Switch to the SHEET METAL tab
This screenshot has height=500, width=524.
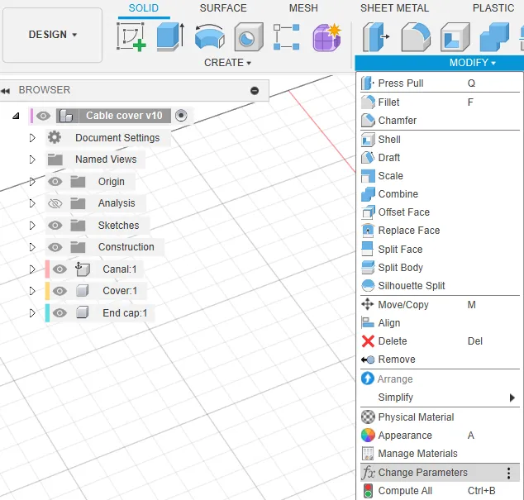click(394, 8)
